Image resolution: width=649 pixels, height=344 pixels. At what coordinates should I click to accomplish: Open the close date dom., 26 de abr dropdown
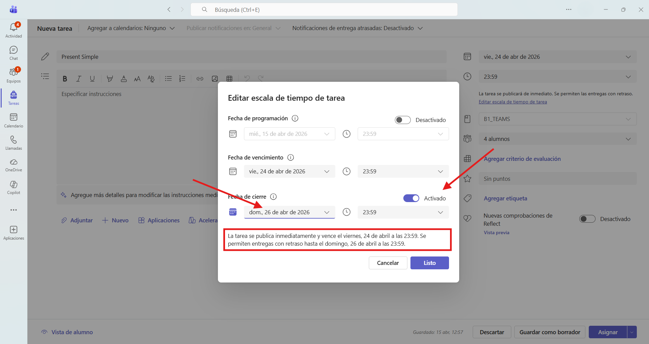[x=289, y=212]
